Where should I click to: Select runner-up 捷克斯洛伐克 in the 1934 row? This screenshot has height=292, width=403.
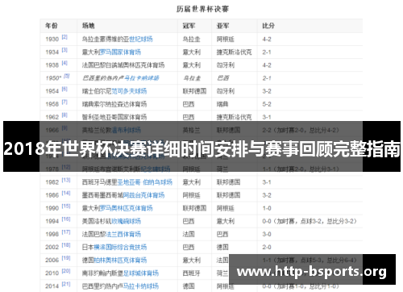pyautogui.click(x=235, y=52)
